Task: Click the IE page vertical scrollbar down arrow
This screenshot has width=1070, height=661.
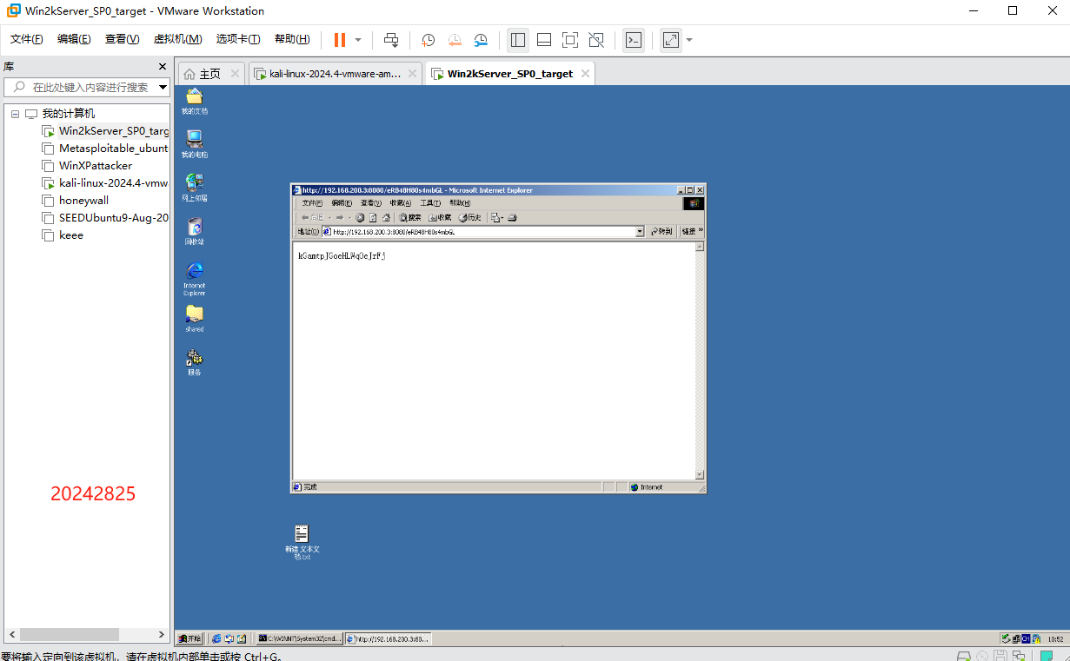Action: coord(700,475)
